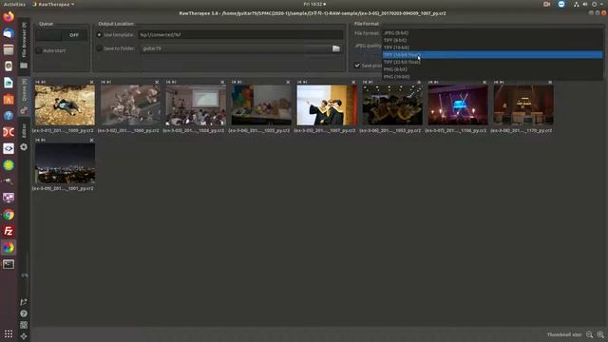Move ex-3-05 to tail of queue
This screenshot has height=342, width=608.
[x=305, y=83]
